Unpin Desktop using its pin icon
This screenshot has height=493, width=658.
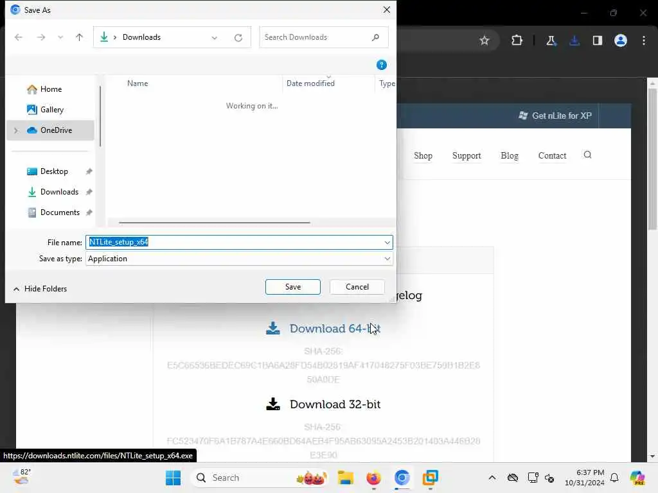pos(89,171)
